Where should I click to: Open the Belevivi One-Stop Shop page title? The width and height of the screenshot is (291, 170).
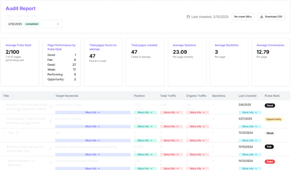pos(27,107)
